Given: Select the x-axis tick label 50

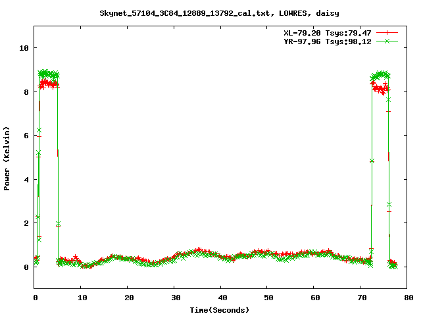Looking at the screenshot, I should 267,298.
